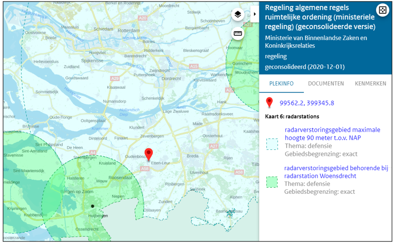Click the Zevenbergen label on the map
Screen dimensions: 394x244
click(x=152, y=136)
